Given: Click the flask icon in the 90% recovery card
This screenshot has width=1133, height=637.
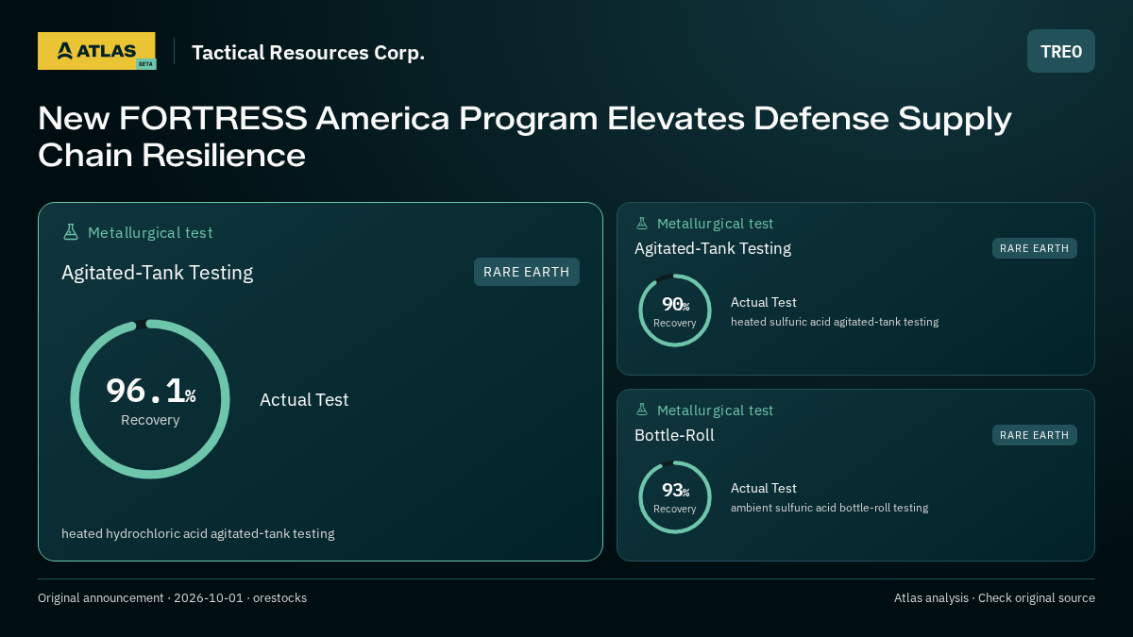Looking at the screenshot, I should [x=642, y=224].
